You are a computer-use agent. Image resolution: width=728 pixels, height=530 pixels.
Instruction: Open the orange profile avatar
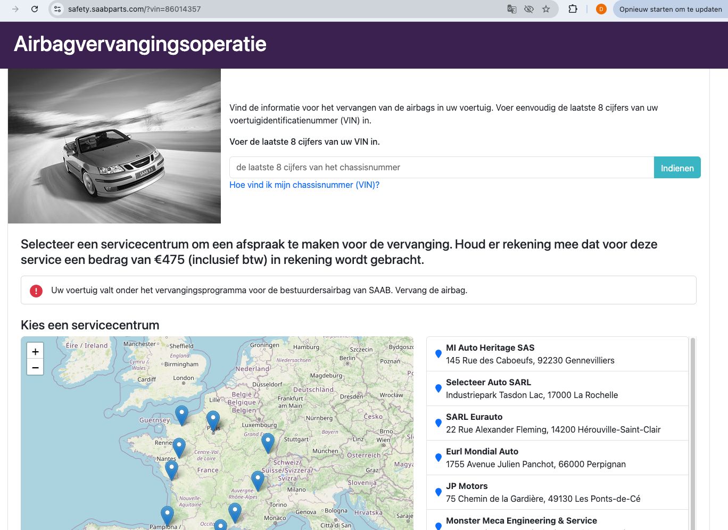[x=601, y=9]
